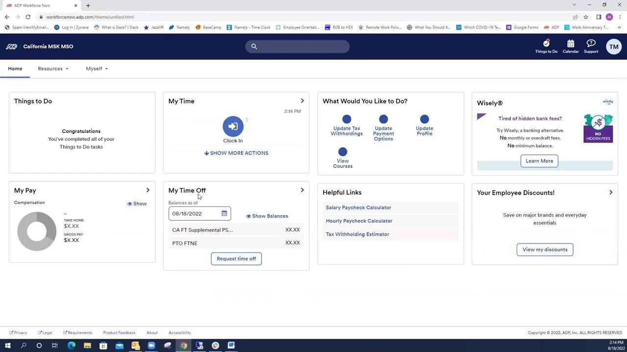Click Learn More in Wisely card

539,161
